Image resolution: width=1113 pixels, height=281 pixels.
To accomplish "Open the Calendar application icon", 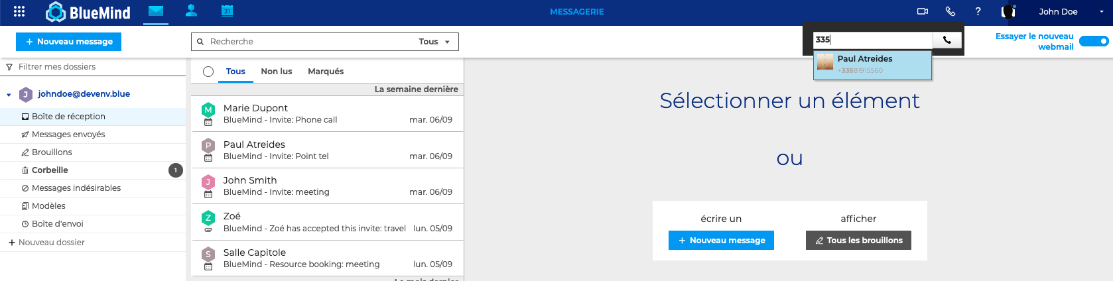I will 227,11.
